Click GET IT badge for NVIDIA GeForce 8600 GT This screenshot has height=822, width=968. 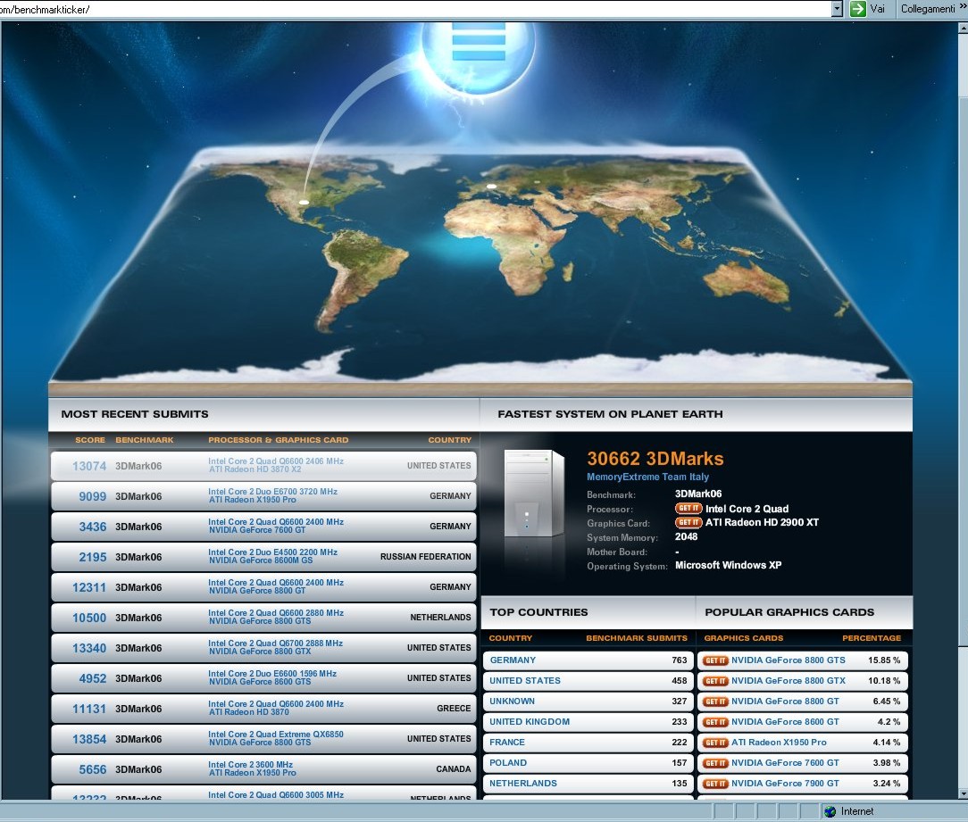(715, 722)
